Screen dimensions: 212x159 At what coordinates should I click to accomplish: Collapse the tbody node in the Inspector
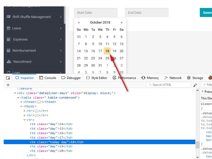pos(21,106)
